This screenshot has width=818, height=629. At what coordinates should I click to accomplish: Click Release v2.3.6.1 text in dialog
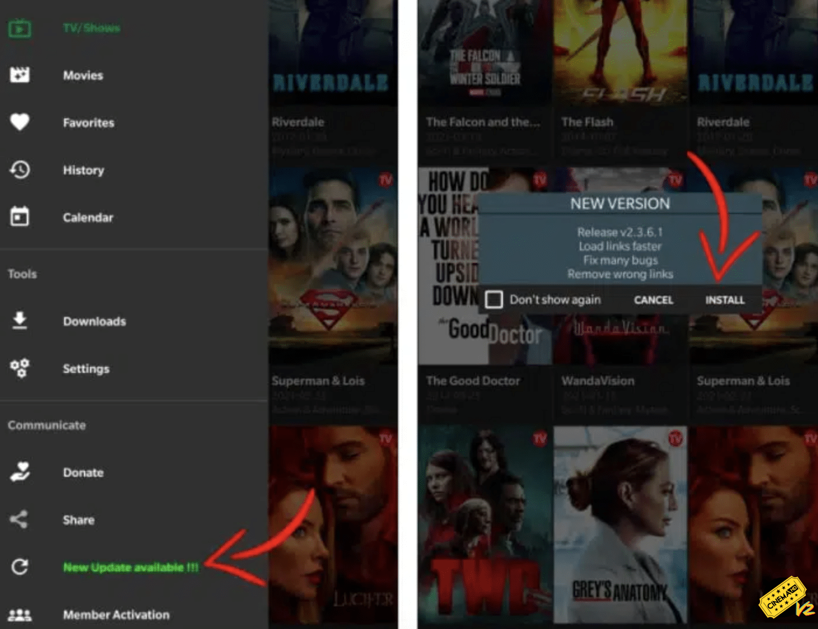coord(620,232)
